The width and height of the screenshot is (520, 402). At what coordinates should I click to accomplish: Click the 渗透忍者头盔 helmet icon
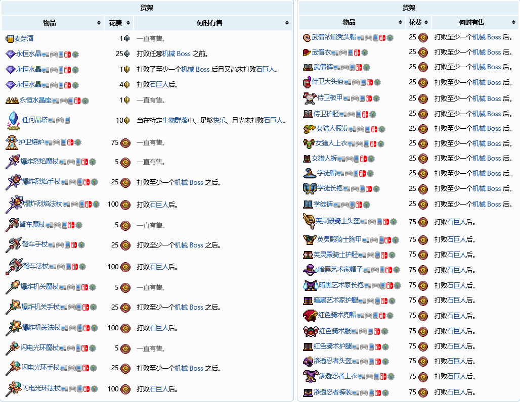click(308, 361)
